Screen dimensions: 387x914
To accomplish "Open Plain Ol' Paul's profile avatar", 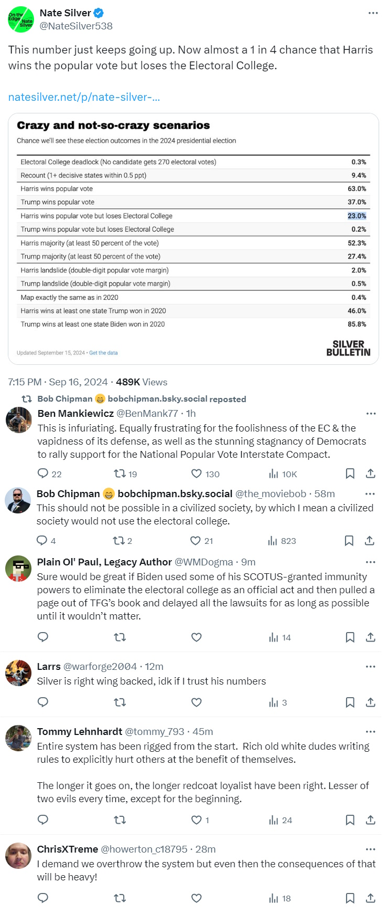I will point(18,569).
